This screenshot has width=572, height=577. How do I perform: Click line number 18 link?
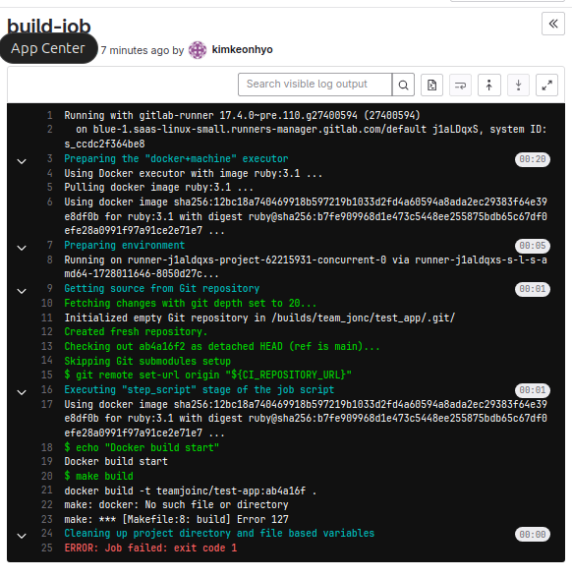click(47, 447)
